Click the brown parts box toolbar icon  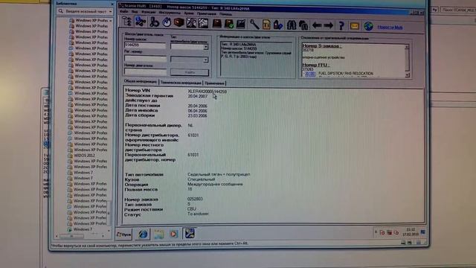point(178,22)
